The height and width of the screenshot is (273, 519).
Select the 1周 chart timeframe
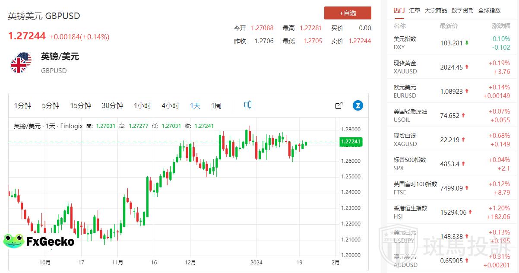pos(216,106)
